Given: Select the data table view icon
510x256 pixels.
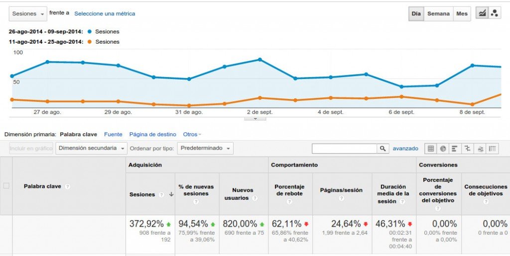Looking at the screenshot, I should tap(431, 149).
